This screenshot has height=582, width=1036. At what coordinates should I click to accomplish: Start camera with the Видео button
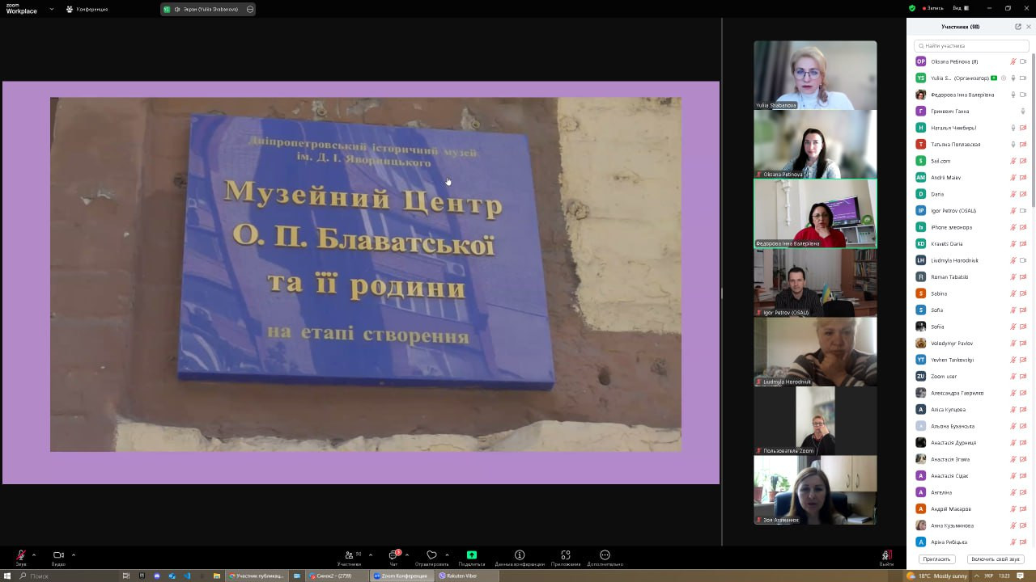pyautogui.click(x=58, y=558)
